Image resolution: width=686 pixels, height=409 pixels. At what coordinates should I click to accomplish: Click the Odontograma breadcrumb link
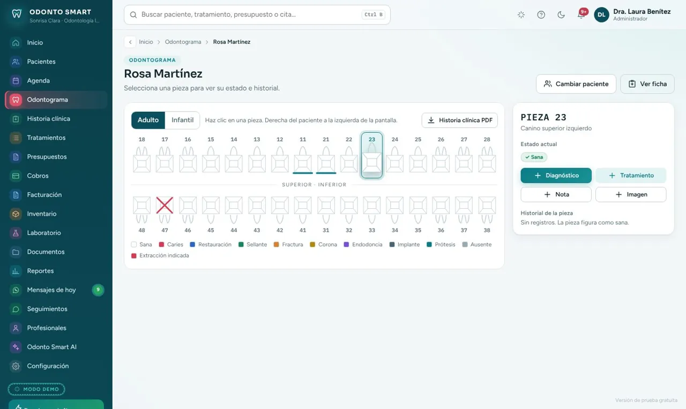183,42
